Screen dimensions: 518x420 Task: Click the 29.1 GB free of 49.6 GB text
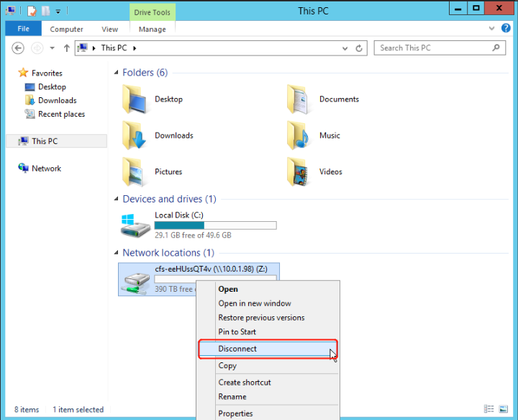click(193, 235)
